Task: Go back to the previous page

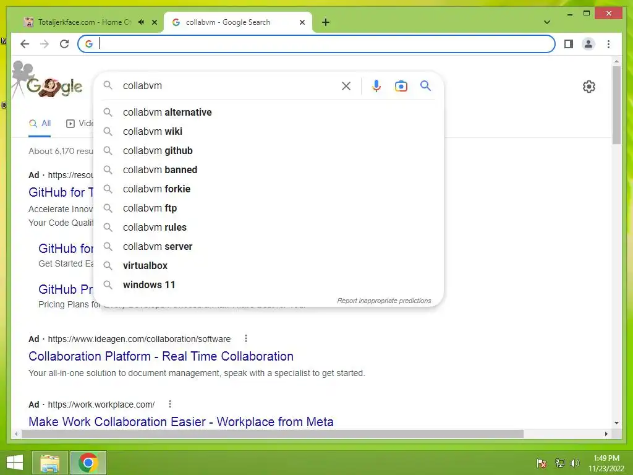Action: 25,44
